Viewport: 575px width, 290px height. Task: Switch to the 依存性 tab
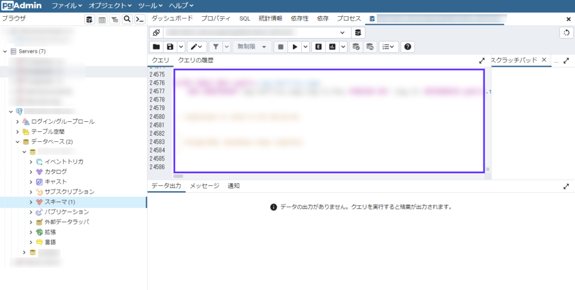pos(300,19)
